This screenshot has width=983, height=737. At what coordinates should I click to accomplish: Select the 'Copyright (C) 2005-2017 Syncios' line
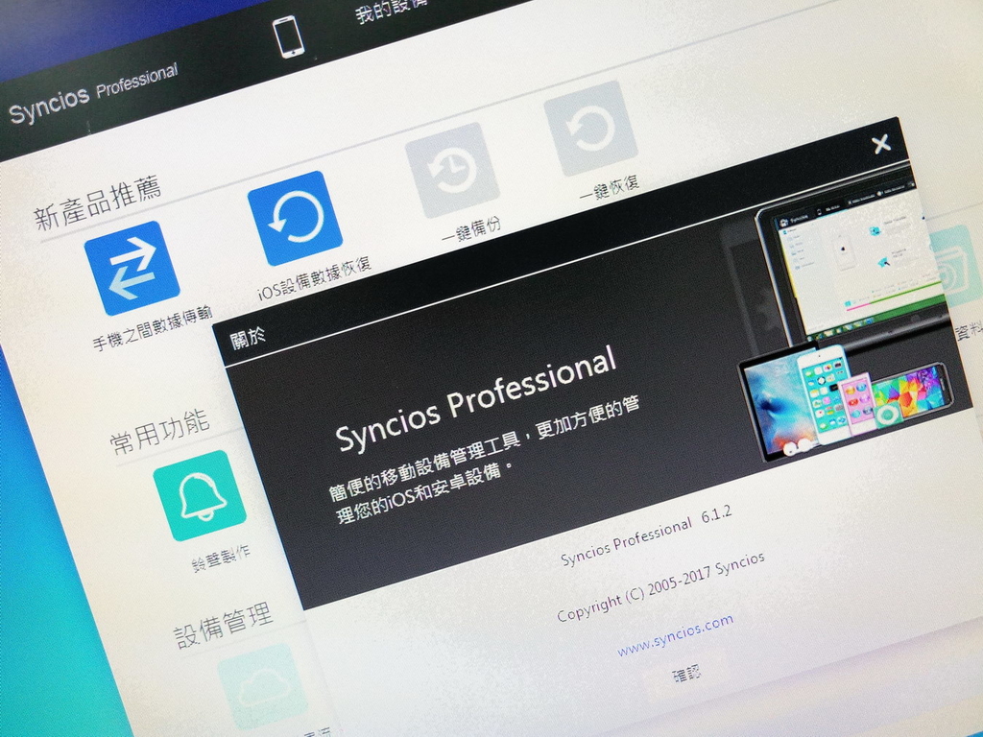pos(660,586)
